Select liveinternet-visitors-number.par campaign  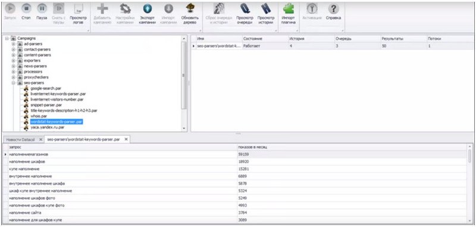click(57, 99)
